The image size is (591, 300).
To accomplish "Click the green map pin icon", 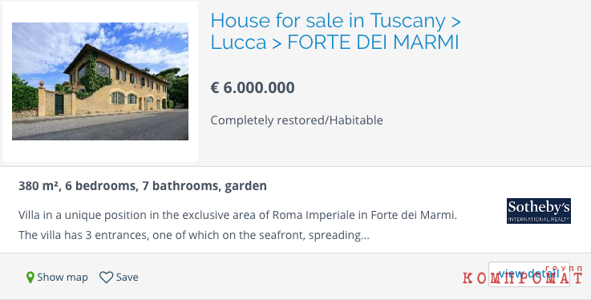I will click(30, 278).
